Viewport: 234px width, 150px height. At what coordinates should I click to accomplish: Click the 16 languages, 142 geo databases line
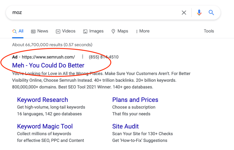(x=49, y=114)
